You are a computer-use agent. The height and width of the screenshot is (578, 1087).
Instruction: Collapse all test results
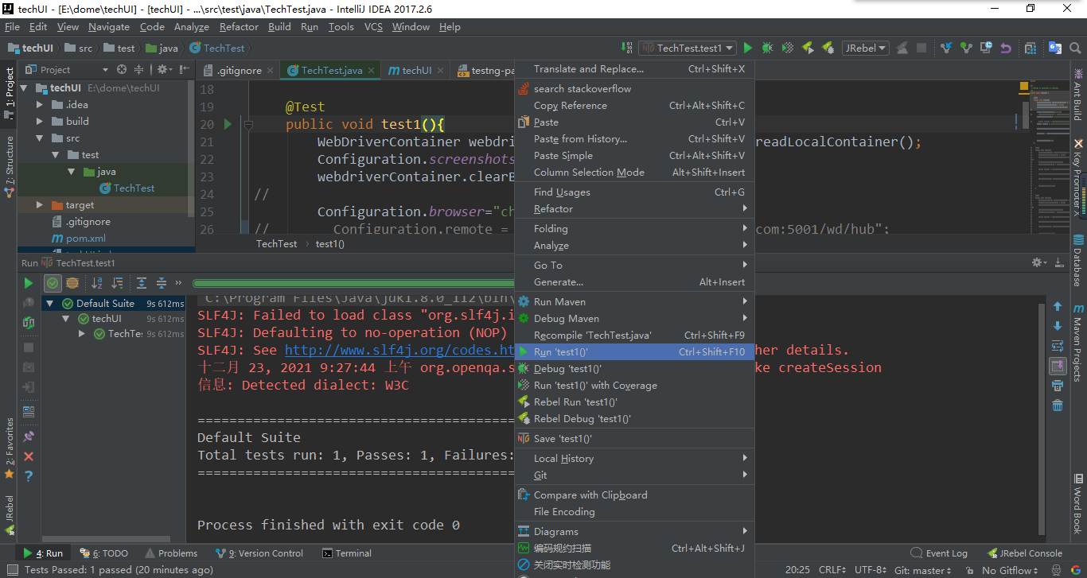(162, 282)
